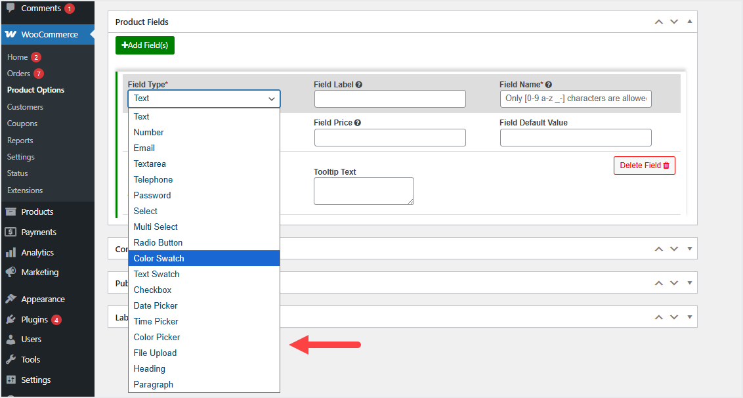Select Radio Button field type
743x398 pixels.
[203, 242]
